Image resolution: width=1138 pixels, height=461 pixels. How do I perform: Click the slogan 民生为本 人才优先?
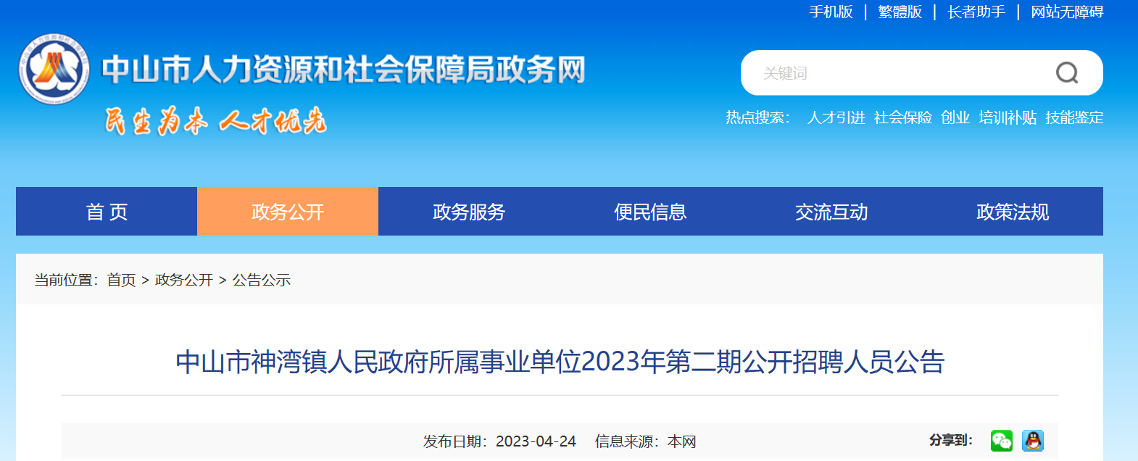(x=215, y=121)
